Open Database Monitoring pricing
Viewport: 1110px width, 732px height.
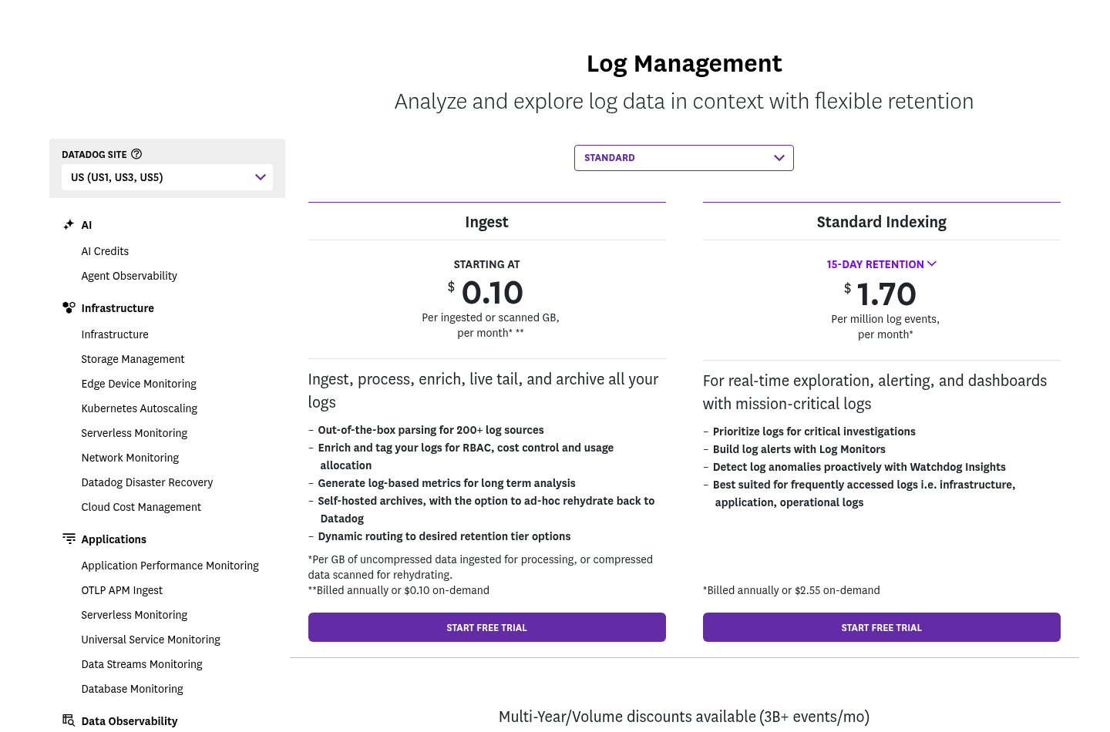click(x=132, y=689)
